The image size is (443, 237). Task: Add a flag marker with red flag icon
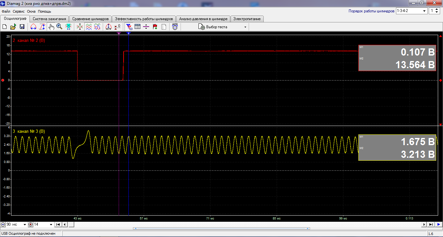(x=155, y=27)
